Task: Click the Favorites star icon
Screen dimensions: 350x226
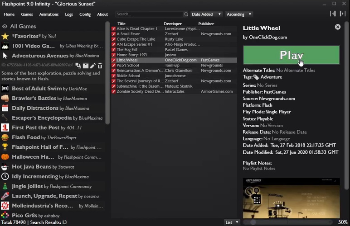Action: click(x=5, y=36)
